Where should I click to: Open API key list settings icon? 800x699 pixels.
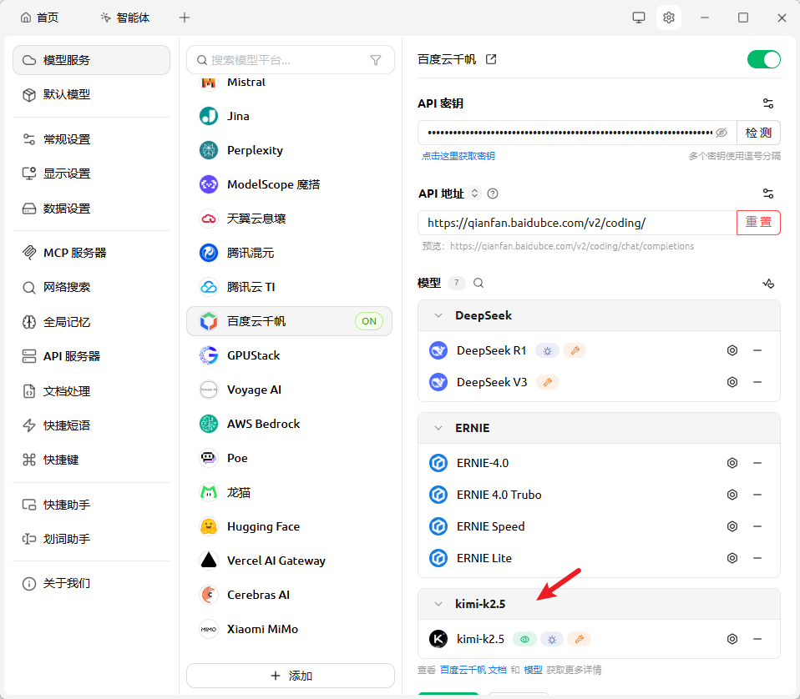[x=768, y=103]
